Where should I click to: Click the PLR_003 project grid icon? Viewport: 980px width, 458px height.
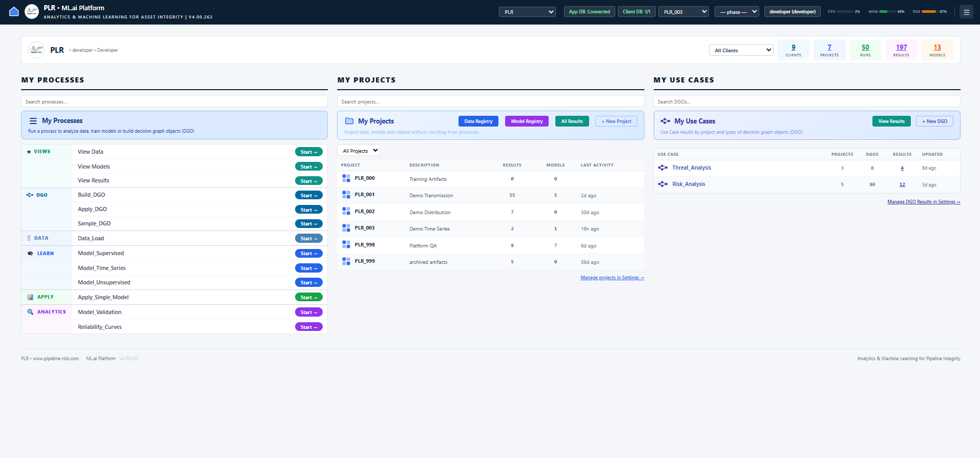[x=346, y=228]
